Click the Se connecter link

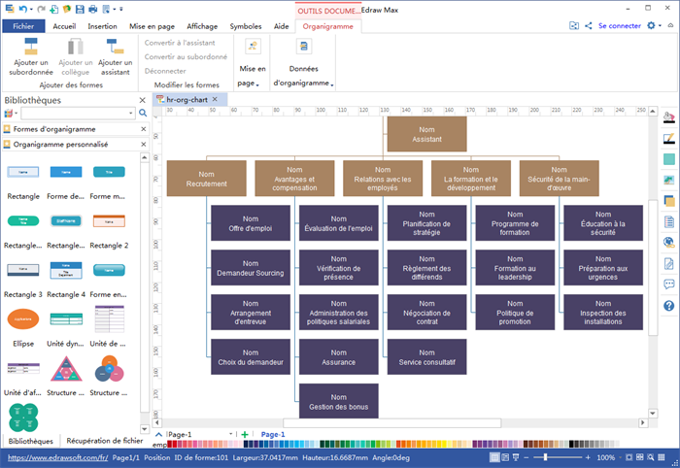(x=619, y=26)
